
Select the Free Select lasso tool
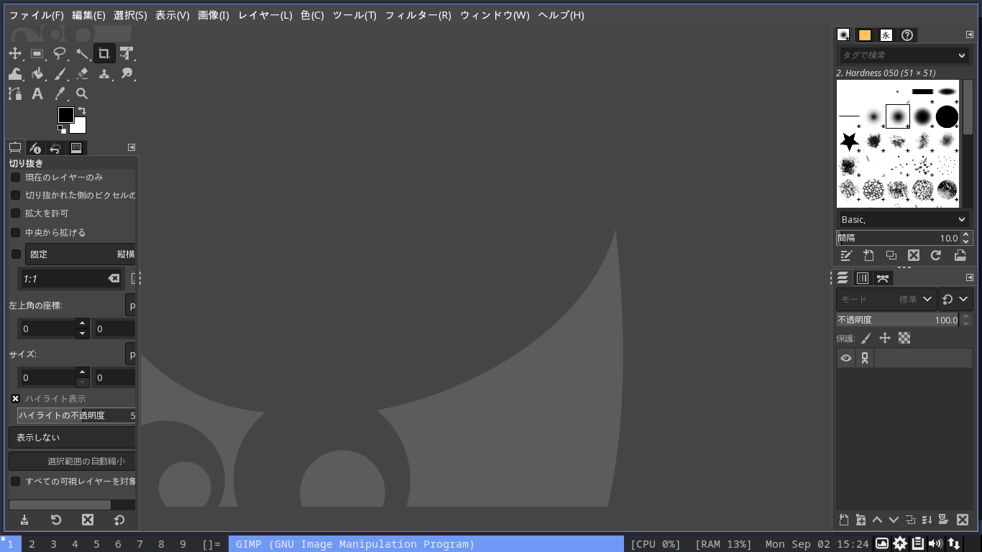(60, 53)
